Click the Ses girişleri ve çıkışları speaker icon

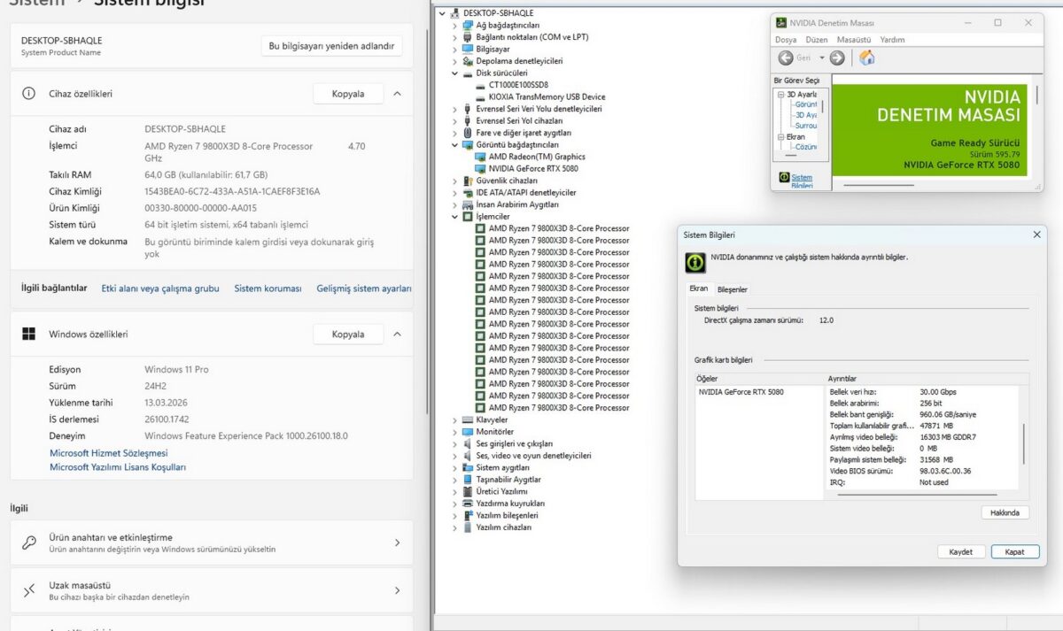468,443
